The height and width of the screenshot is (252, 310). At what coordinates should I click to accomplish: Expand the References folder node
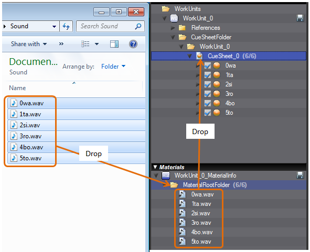coord(173,28)
